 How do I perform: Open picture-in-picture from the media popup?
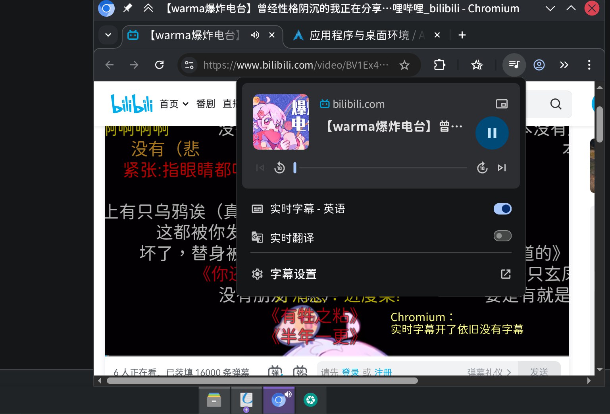tap(502, 104)
